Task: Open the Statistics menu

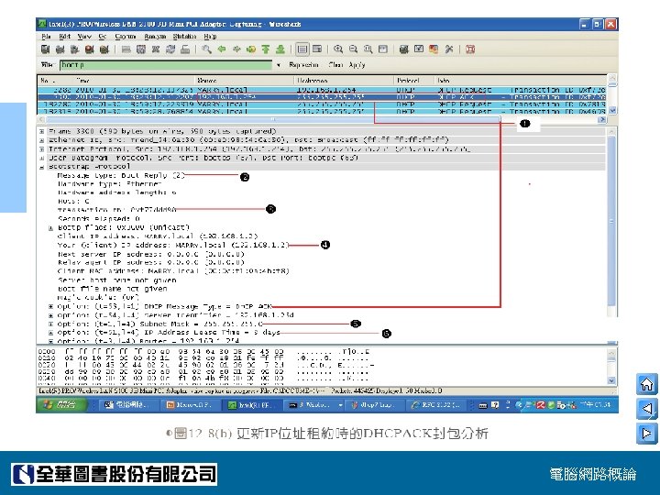Action: point(184,37)
